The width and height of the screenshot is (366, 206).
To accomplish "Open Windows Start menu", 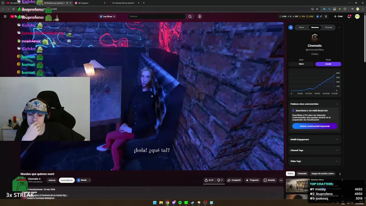I will point(155,203).
